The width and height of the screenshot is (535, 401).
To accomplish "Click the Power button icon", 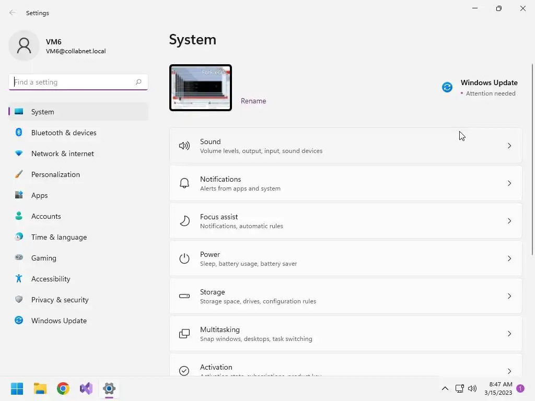I will click(184, 258).
